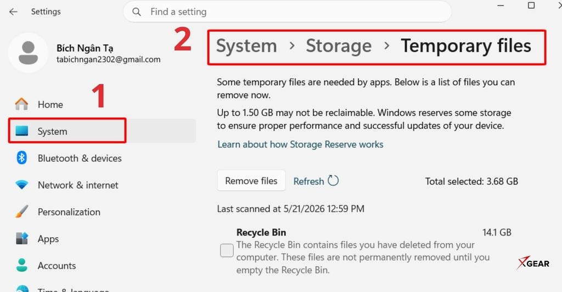
Task: Click the Refresh link
Action: pyautogui.click(x=308, y=181)
